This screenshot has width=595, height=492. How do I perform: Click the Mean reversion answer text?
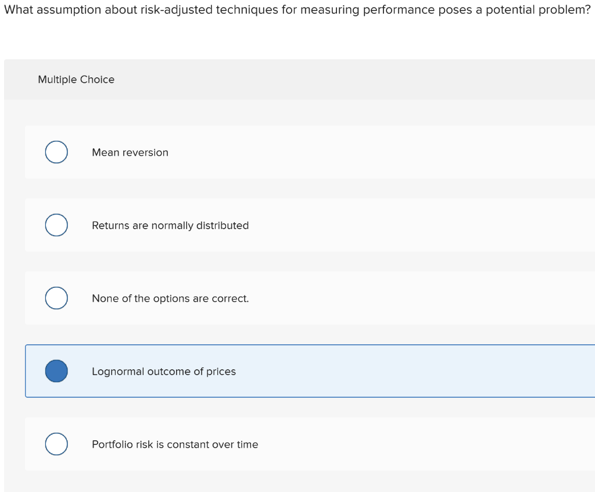(130, 152)
